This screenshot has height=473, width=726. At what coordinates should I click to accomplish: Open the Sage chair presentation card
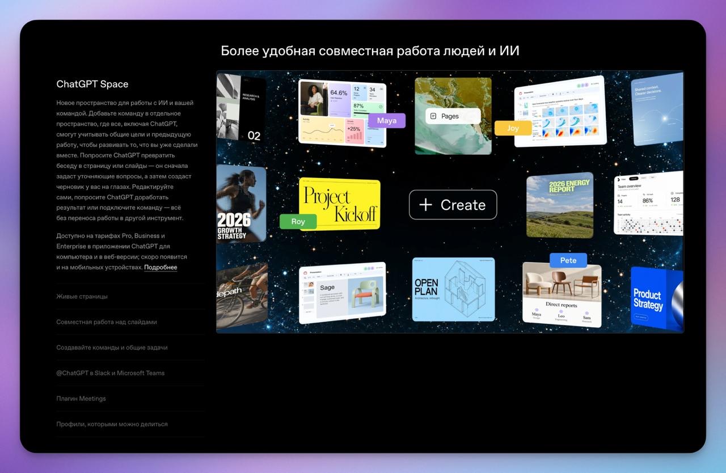click(x=343, y=293)
